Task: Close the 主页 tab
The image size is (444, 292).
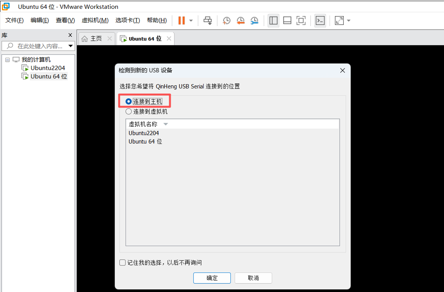Action: [109, 38]
